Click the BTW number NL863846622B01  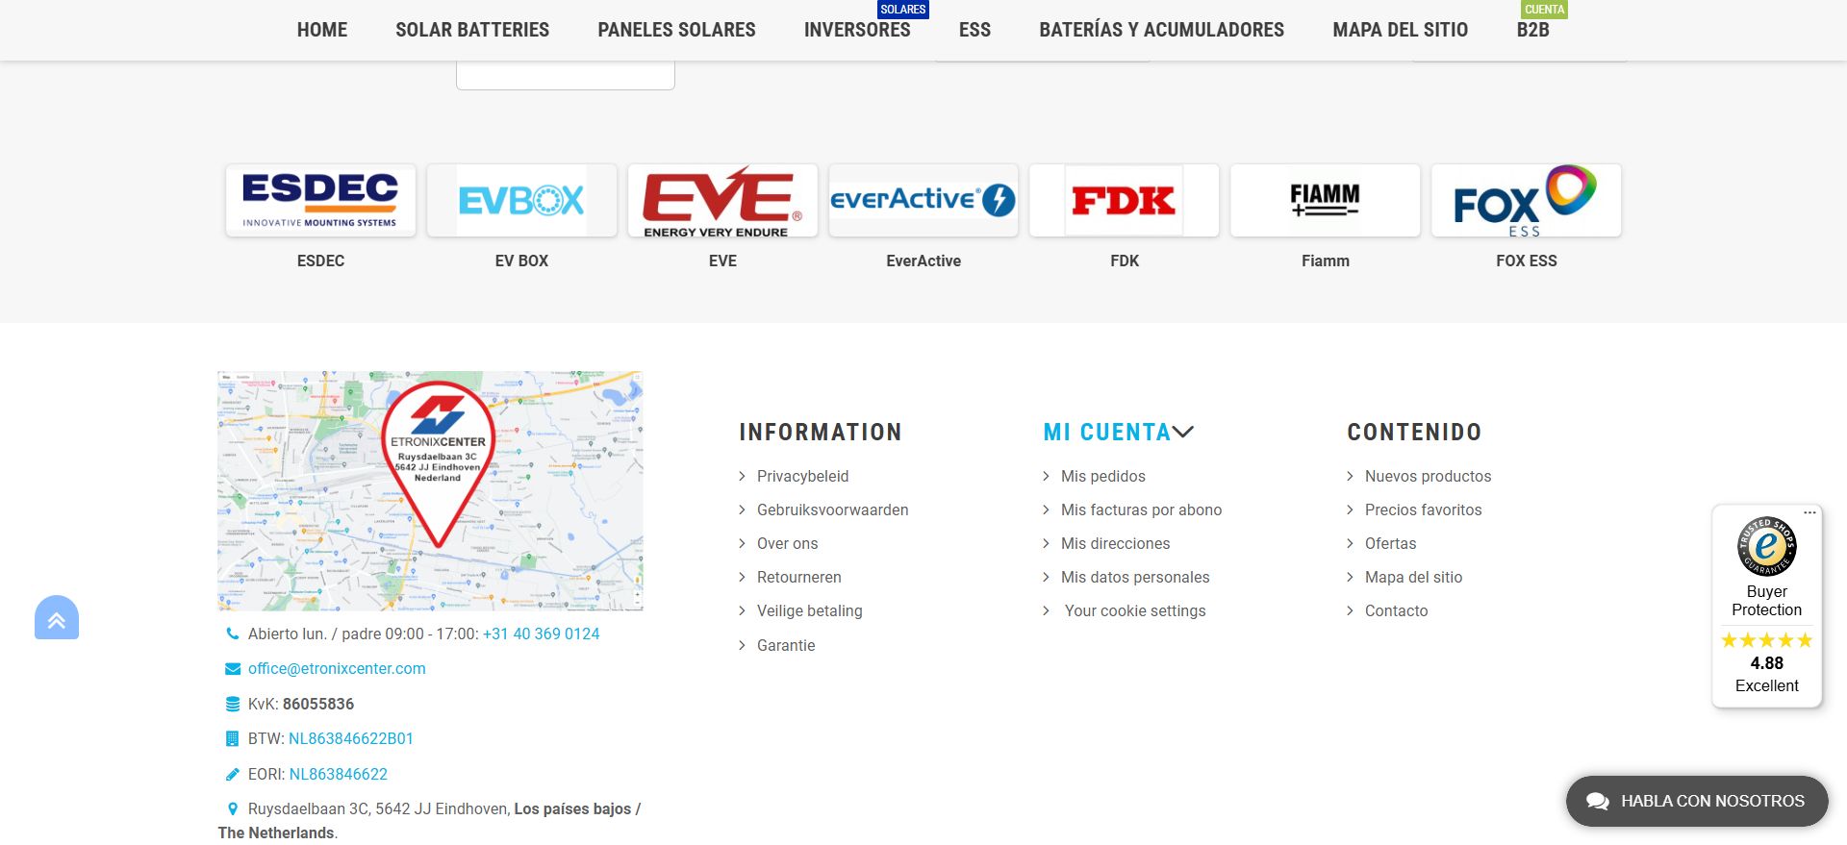(x=351, y=739)
